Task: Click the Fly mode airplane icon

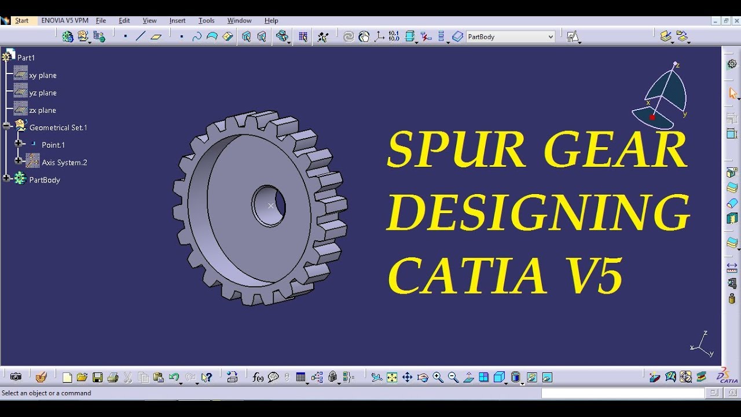Action: 377,378
